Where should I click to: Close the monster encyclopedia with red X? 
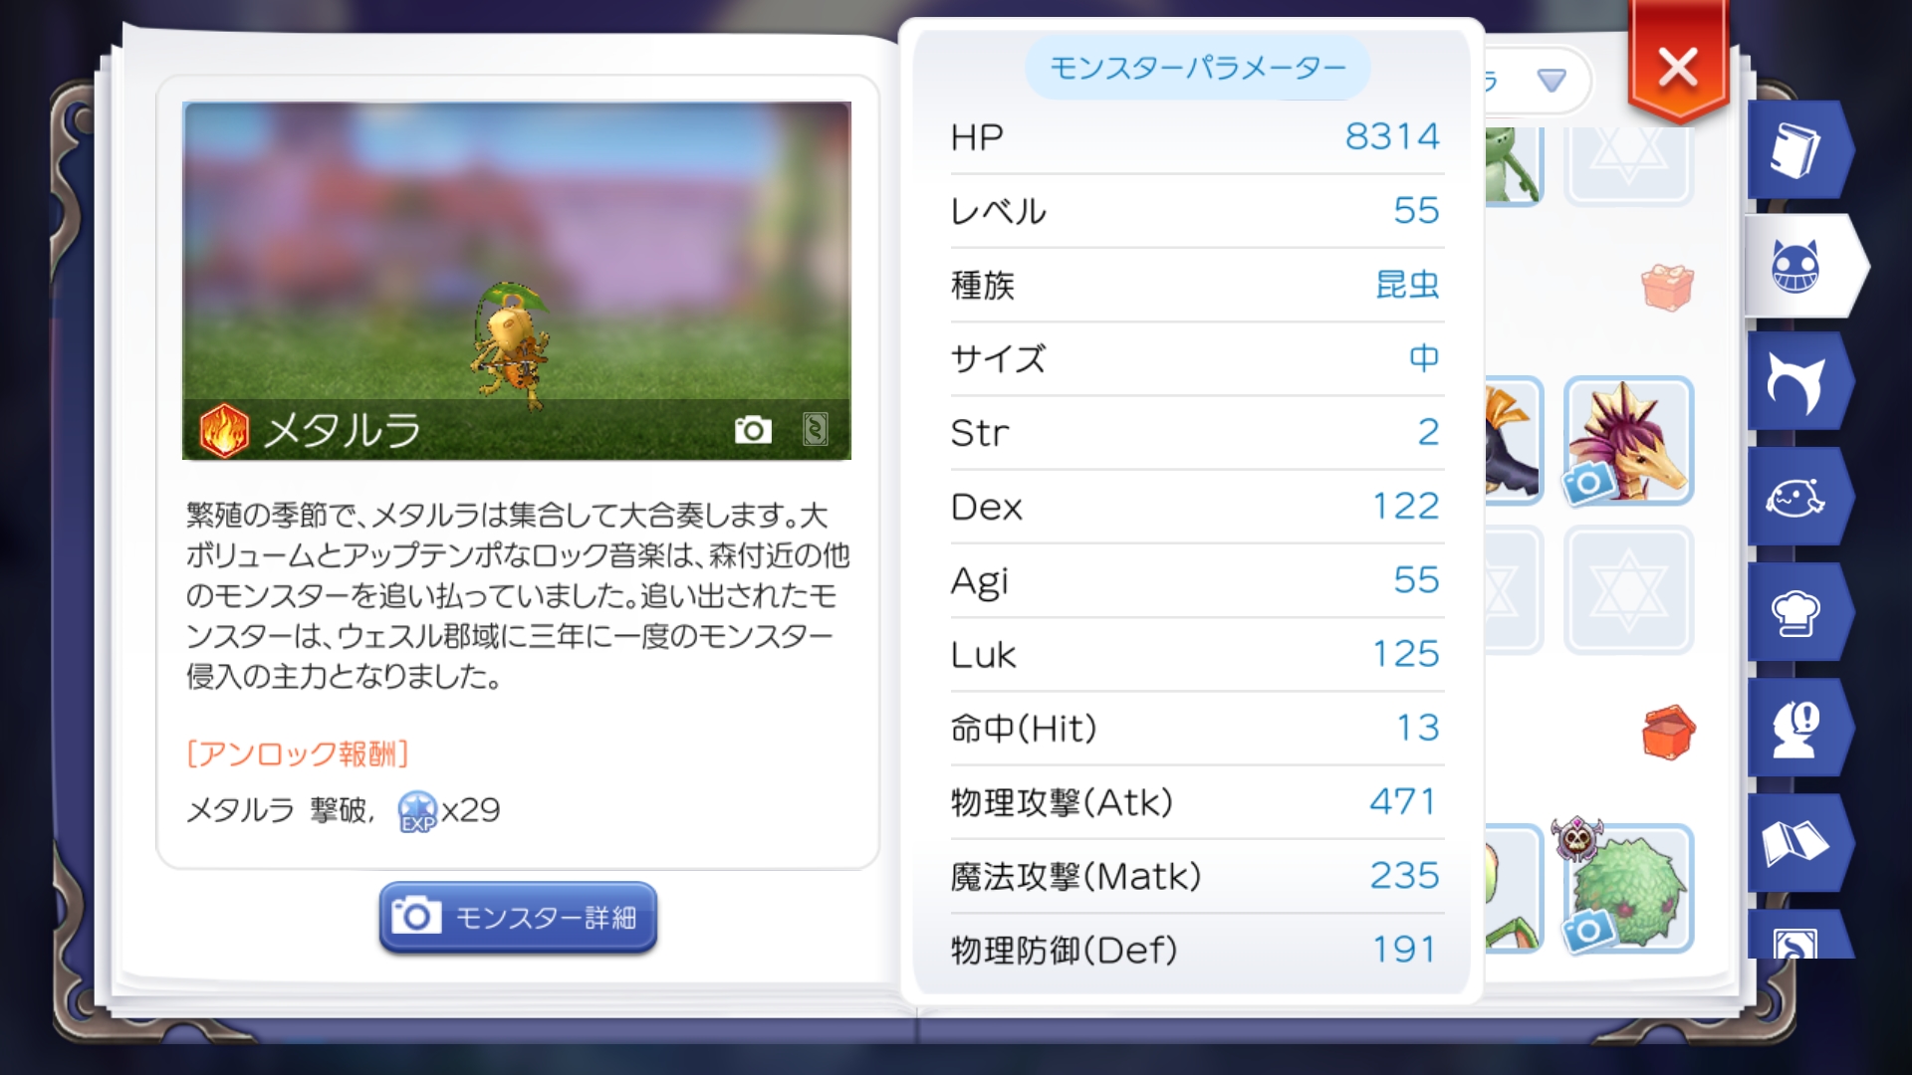(1678, 68)
